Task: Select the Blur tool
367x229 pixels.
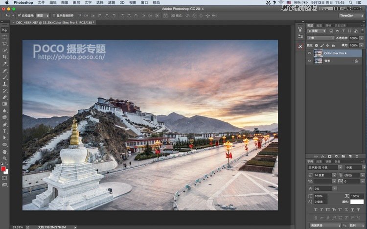Action: (4, 111)
